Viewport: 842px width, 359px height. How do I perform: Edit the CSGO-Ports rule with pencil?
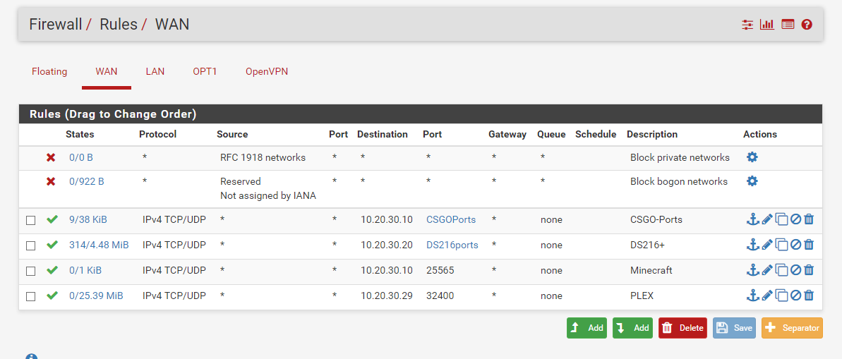767,219
